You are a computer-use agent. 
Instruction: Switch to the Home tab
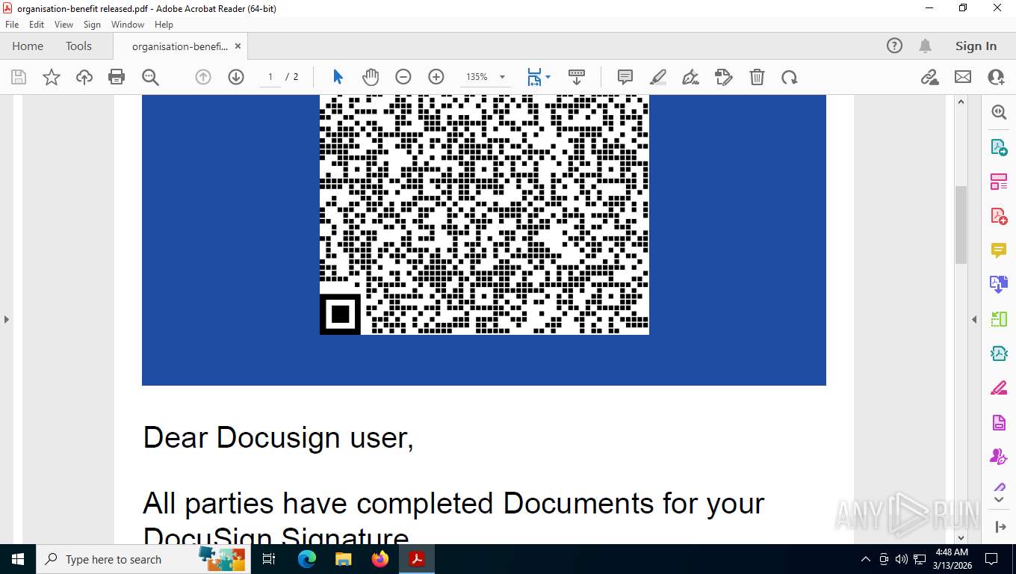point(28,46)
